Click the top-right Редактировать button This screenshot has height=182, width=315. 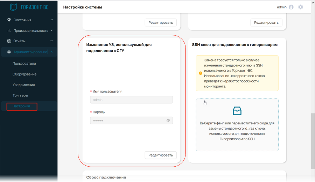[266, 22]
